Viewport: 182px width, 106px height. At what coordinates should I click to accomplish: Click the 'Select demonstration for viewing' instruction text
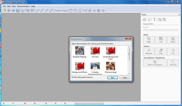coord(92,44)
